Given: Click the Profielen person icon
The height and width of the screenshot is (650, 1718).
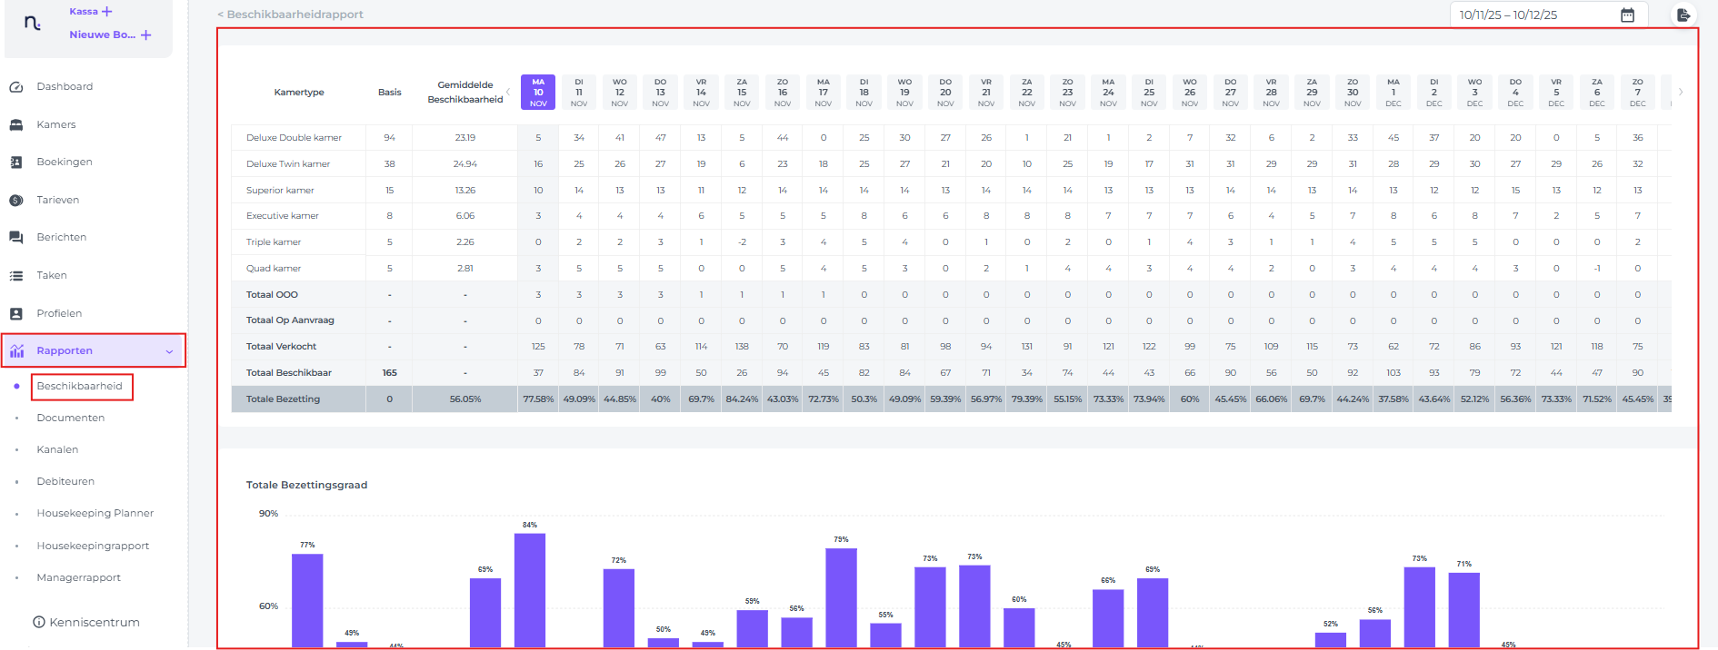Looking at the screenshot, I should pyautogui.click(x=16, y=314).
